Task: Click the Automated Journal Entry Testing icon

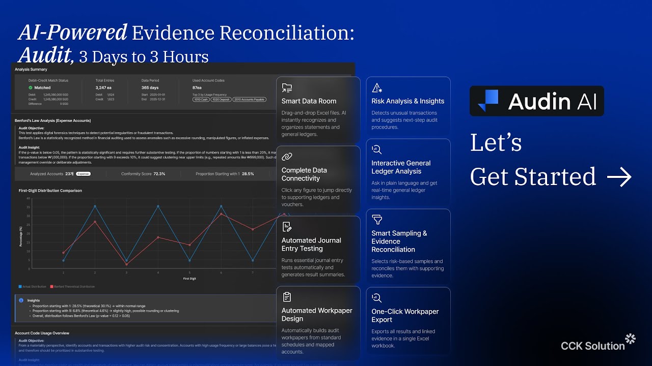Action: [287, 227]
